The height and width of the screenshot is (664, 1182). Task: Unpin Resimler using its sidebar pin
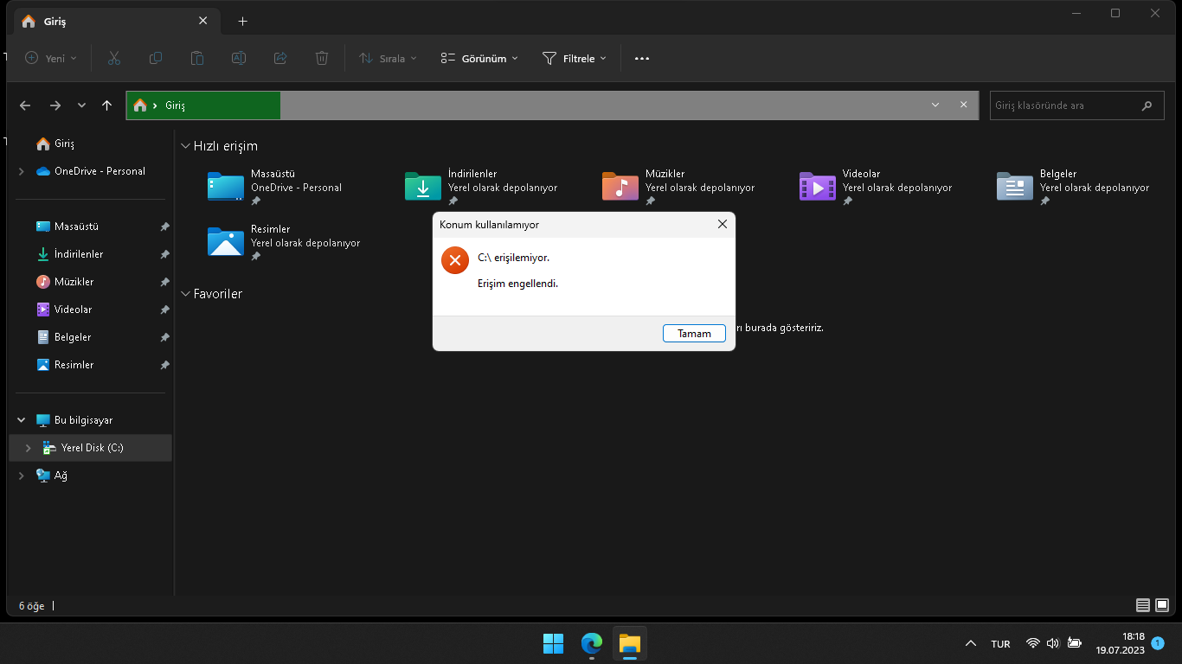164,365
